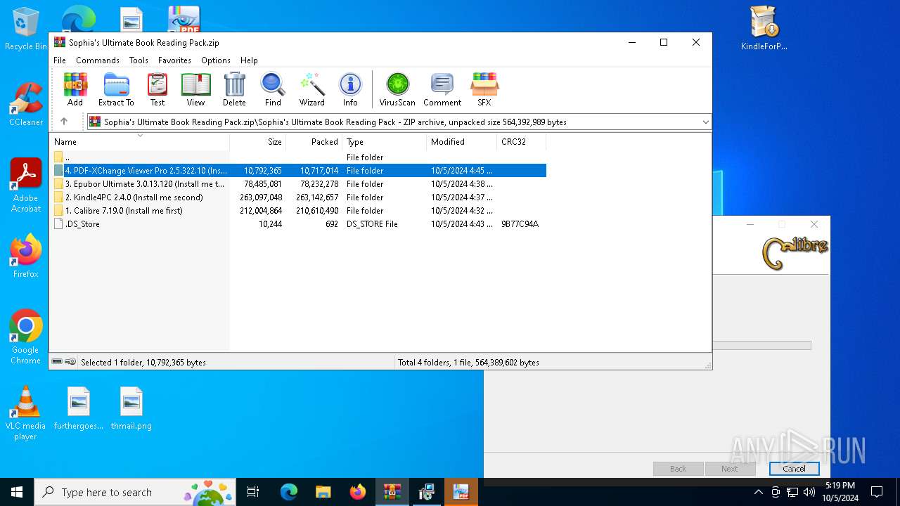Viewport: 900px width, 506px height.
Task: Open the Firefox desktop shortcut
Action: click(26, 255)
